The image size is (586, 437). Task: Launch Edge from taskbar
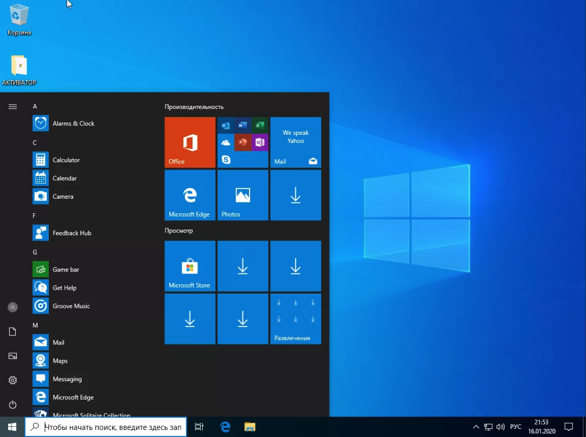(225, 427)
